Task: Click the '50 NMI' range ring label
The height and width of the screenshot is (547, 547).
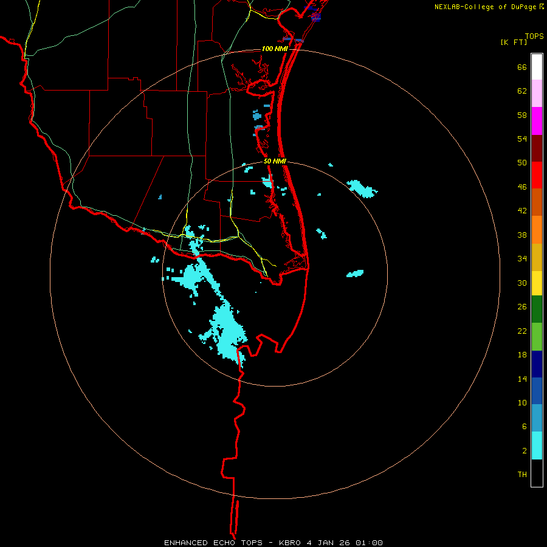Action: 275,161
